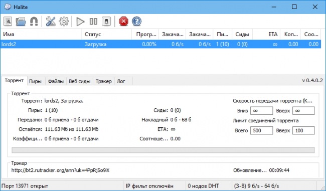Switch to the Пиры tab
The height and width of the screenshot is (191, 326).
(x=35, y=81)
